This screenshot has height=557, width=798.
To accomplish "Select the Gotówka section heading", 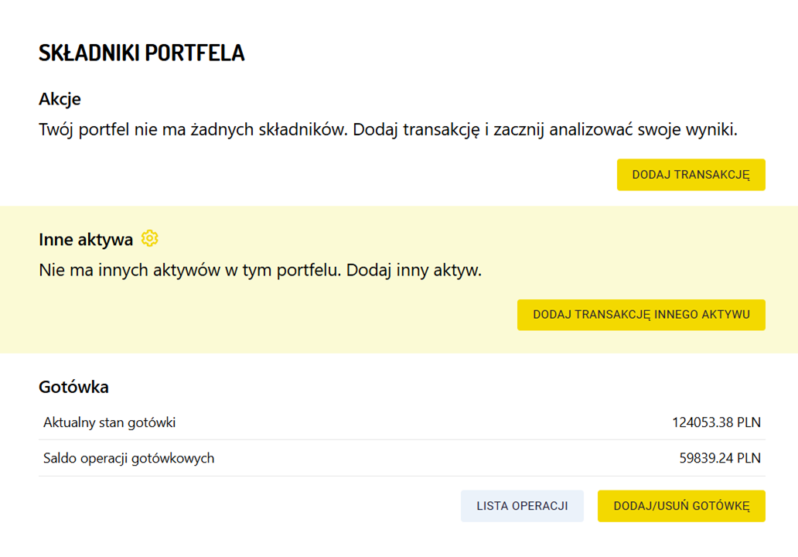I will pyautogui.click(x=73, y=387).
